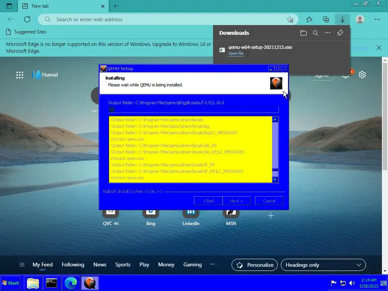Open the QVC Ad quick link

(111, 217)
